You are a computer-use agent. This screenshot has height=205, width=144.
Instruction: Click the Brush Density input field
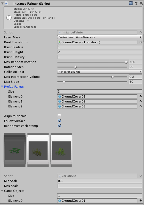pyautogui.click(x=100, y=57)
